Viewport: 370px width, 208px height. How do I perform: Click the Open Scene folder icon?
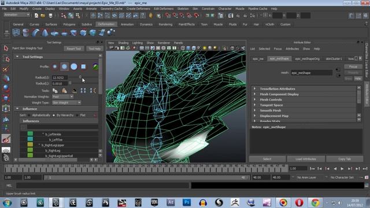tap(43, 16)
